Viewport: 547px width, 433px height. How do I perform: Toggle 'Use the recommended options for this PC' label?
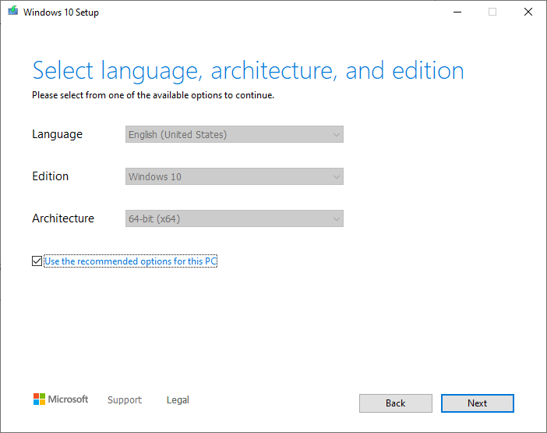click(x=131, y=261)
